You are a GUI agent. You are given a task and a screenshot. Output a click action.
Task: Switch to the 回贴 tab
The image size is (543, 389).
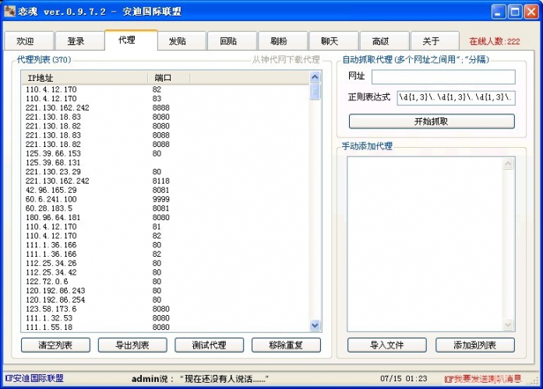(232, 41)
